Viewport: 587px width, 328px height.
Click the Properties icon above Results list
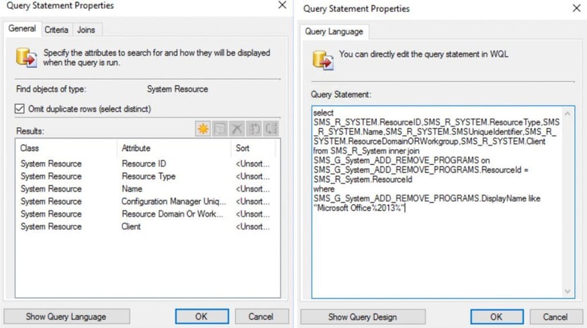tap(220, 129)
